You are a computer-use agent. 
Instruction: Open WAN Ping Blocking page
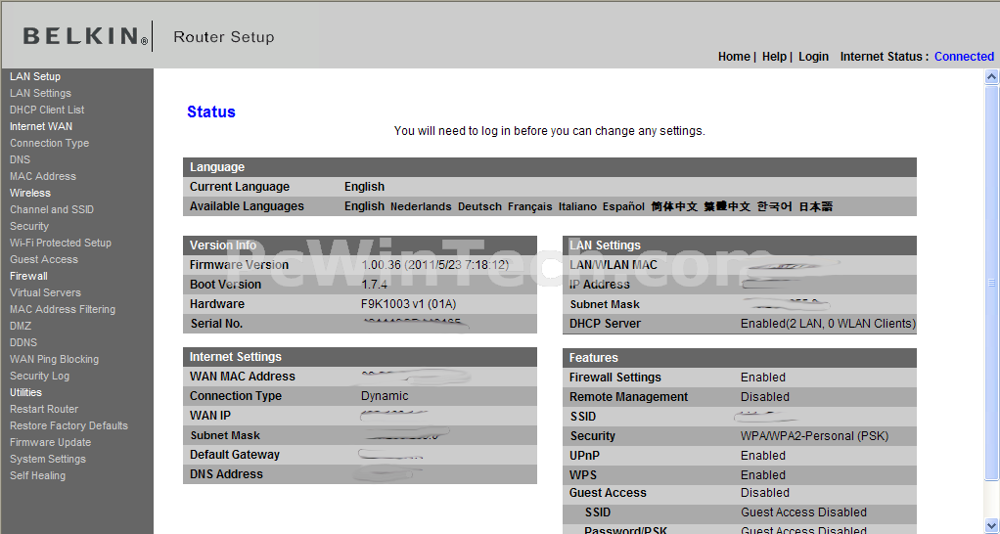(x=54, y=359)
